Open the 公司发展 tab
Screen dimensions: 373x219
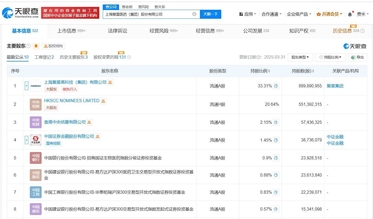click(x=256, y=31)
